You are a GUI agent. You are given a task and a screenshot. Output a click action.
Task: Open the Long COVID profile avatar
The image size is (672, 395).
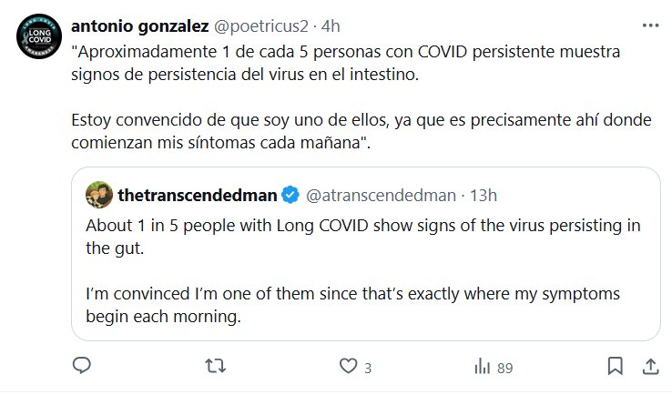coord(39,39)
